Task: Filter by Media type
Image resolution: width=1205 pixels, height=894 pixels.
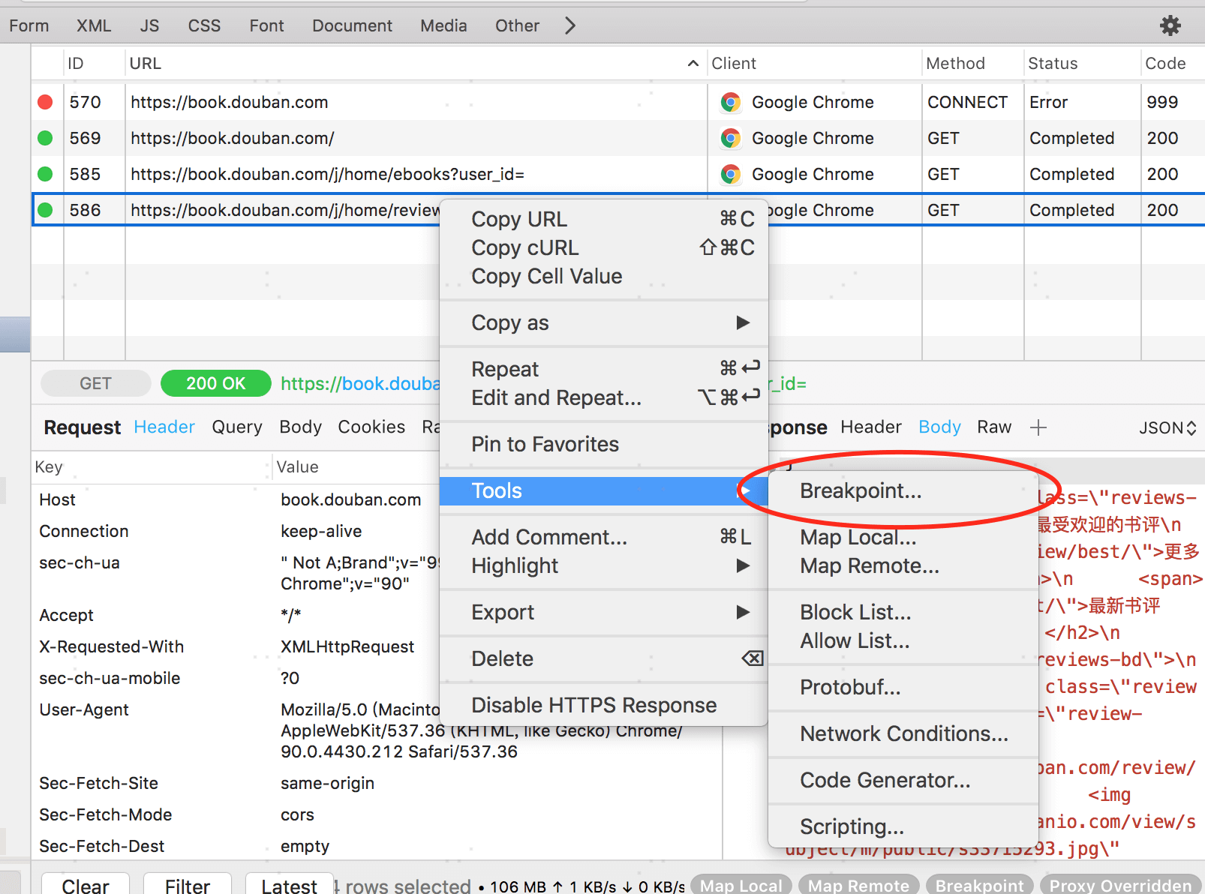Action: pyautogui.click(x=443, y=25)
